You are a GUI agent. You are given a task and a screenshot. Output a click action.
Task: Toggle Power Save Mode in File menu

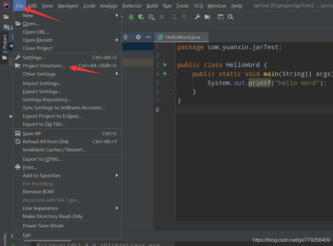43,225
